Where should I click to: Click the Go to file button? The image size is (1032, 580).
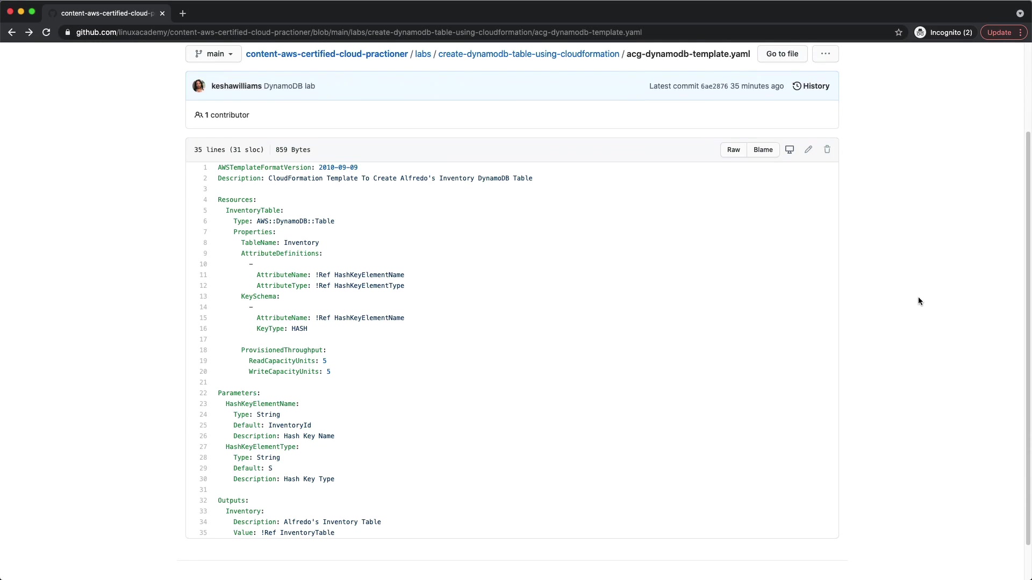pos(782,54)
